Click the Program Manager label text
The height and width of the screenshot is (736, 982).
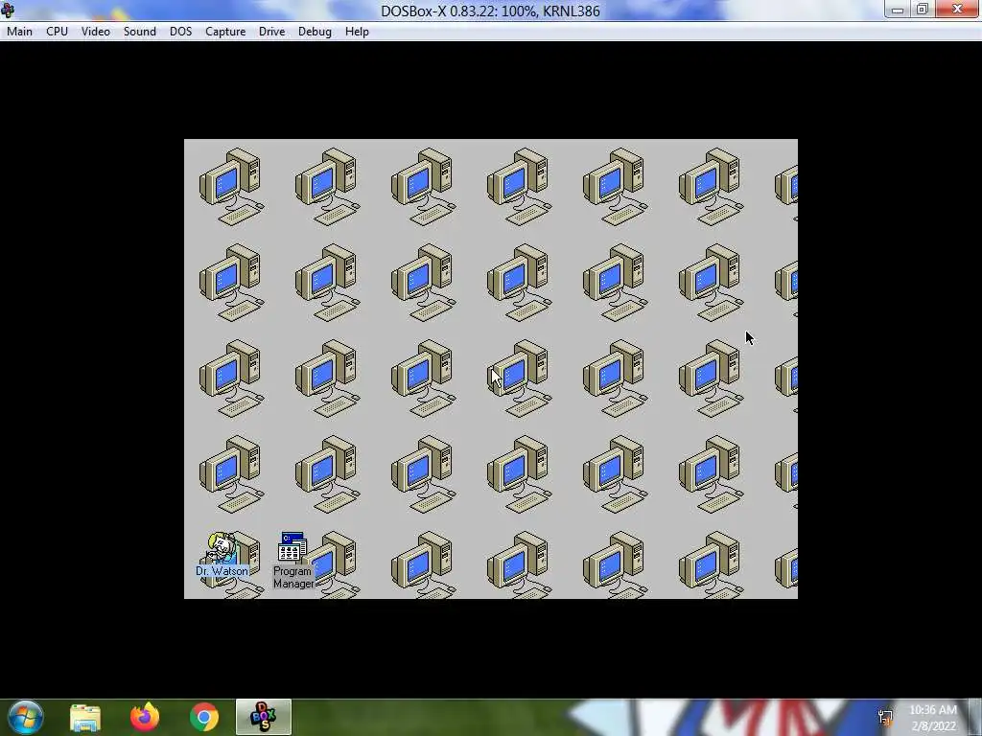[293, 577]
